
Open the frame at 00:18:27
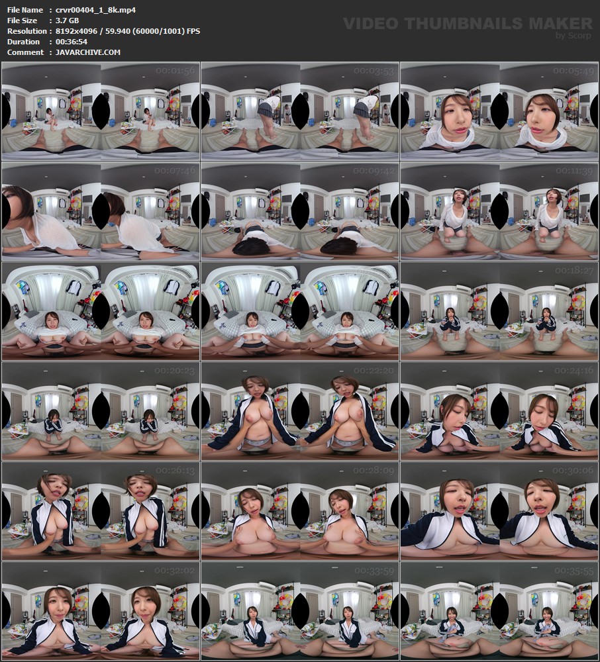pyautogui.click(x=499, y=311)
